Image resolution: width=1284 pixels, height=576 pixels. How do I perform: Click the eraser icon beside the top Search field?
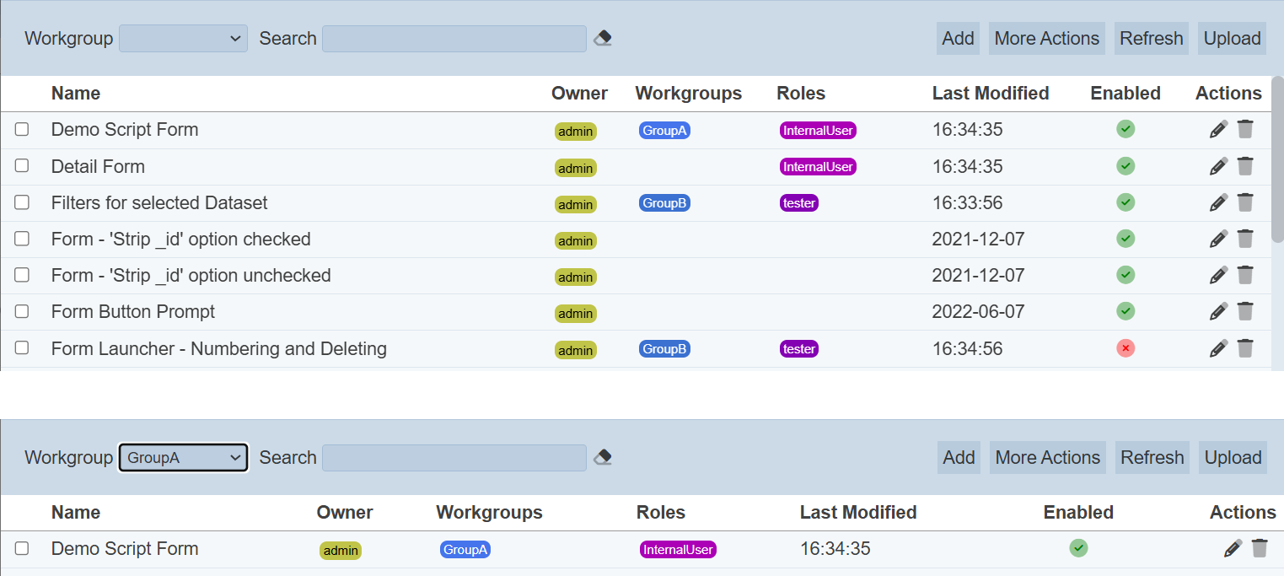pos(602,38)
